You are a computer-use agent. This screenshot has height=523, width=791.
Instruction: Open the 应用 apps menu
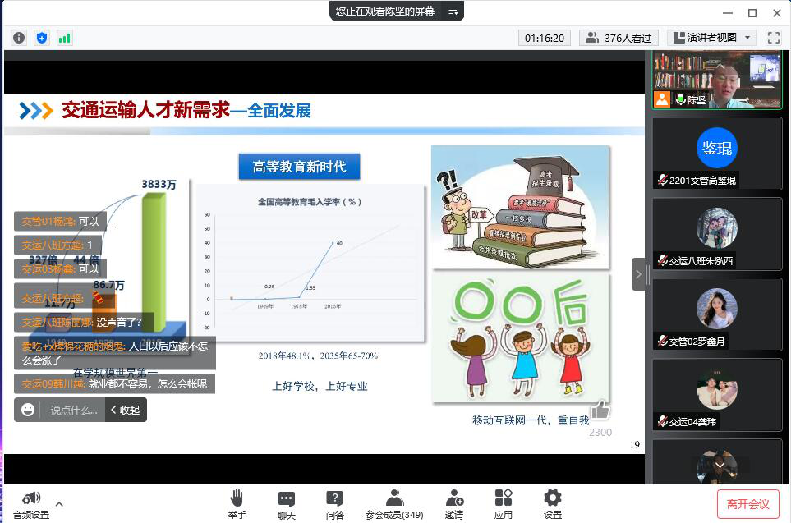503,504
